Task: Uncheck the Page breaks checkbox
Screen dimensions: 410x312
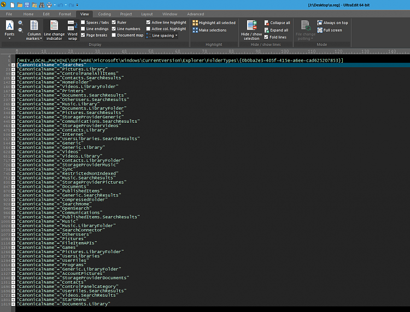Action: (x=83, y=35)
